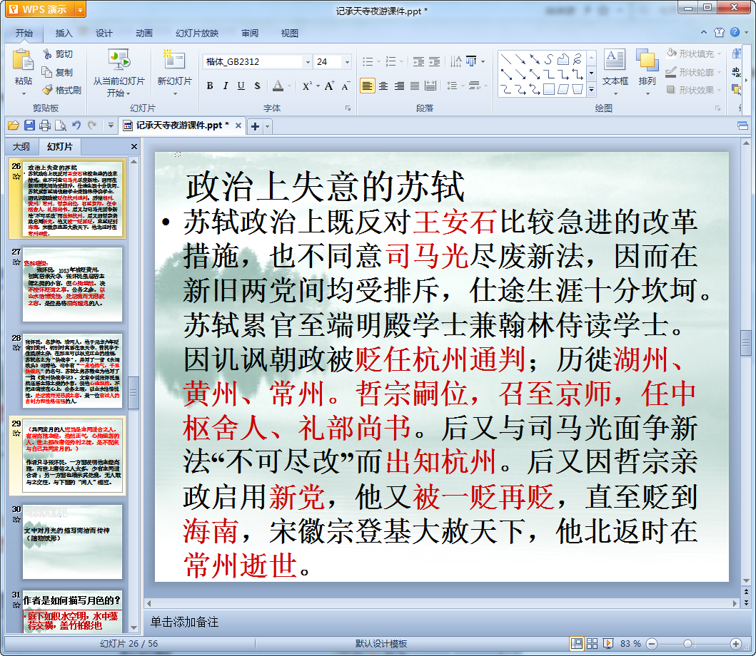Open the 审阅 ribbon tab
The width and height of the screenshot is (756, 656).
pos(250,34)
